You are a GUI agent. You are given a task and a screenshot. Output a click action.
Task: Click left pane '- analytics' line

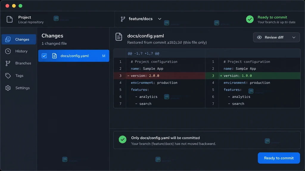(x=146, y=97)
